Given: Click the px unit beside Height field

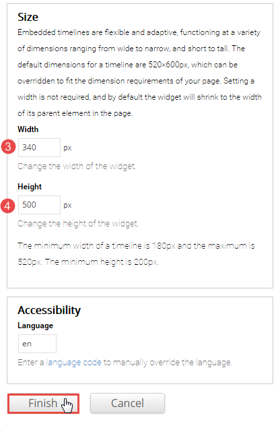Looking at the screenshot, I should [x=67, y=206].
